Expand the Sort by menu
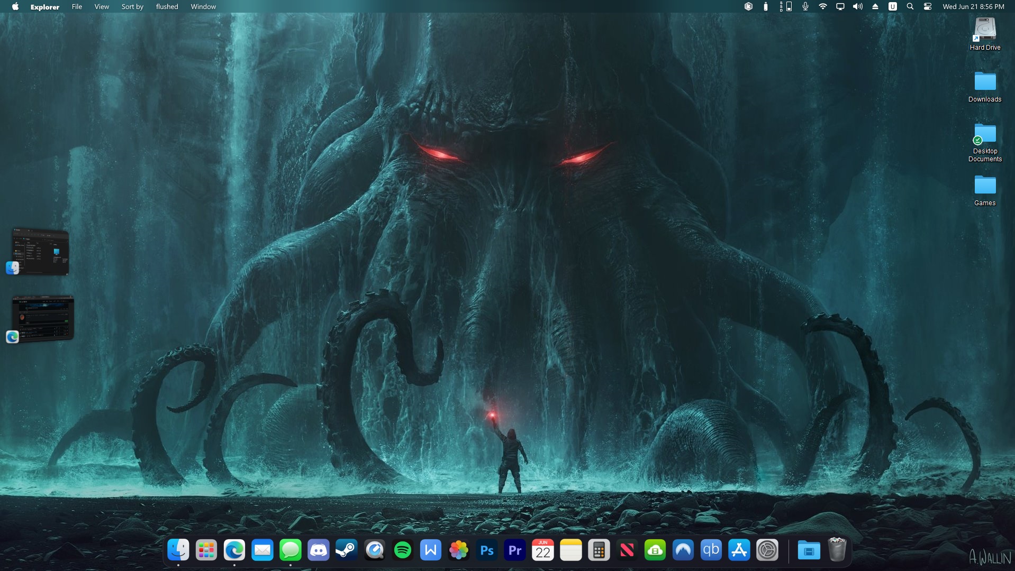The height and width of the screenshot is (571, 1015). 132,6
